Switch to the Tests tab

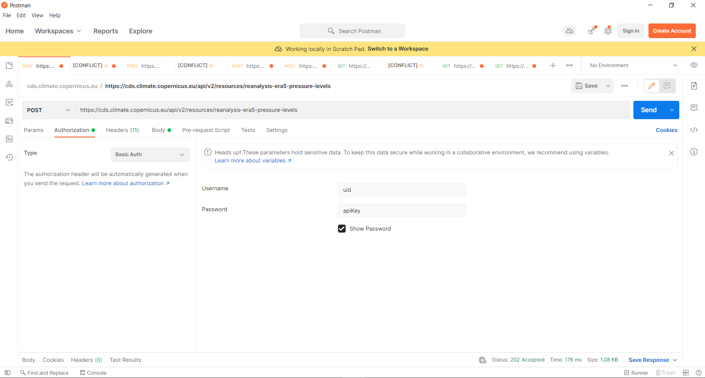click(248, 130)
